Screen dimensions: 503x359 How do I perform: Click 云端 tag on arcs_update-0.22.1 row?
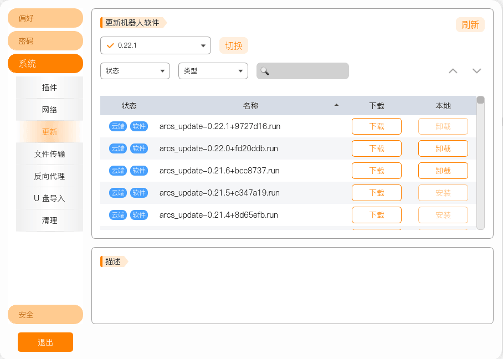[x=118, y=126]
